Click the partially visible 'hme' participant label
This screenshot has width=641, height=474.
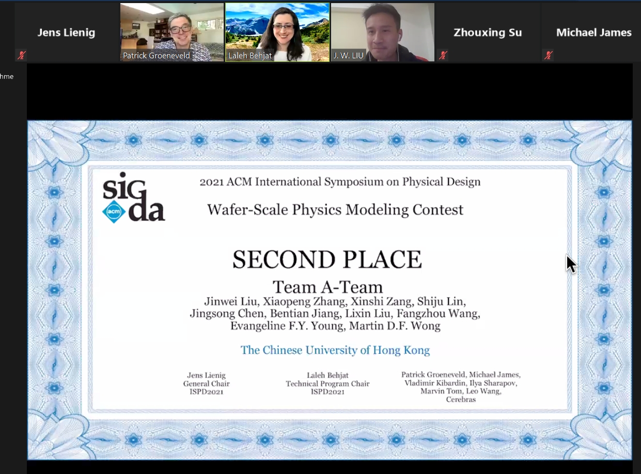tap(7, 76)
